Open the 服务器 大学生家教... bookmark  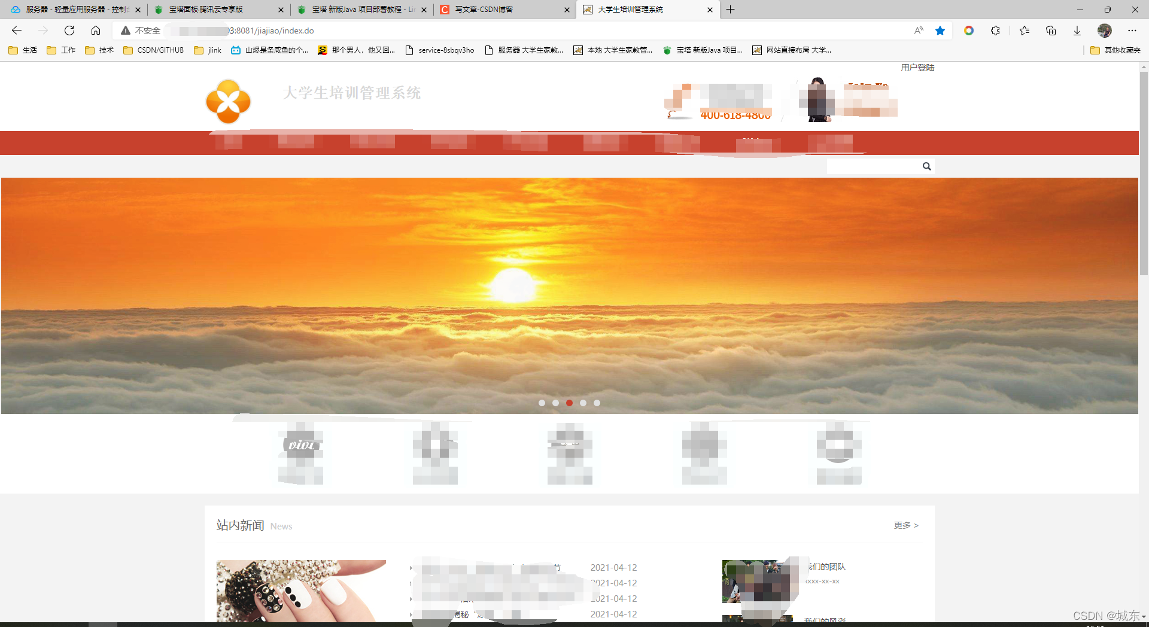coord(524,50)
